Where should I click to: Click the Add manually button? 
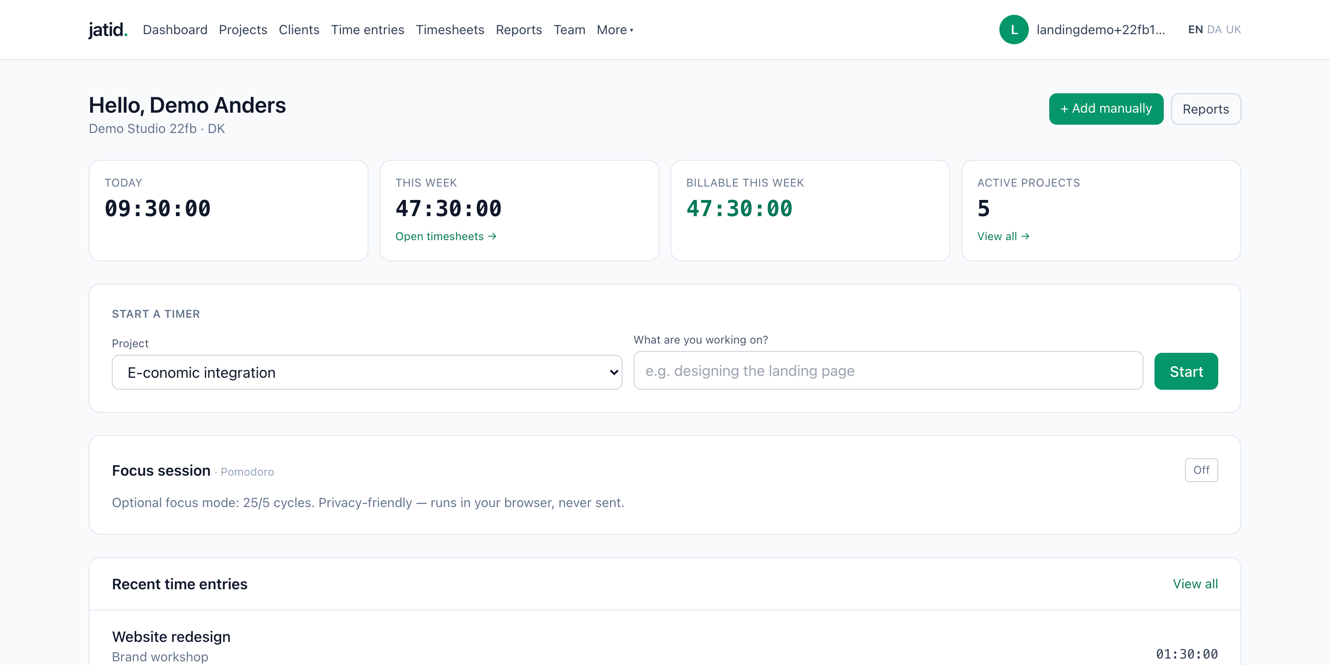coord(1106,109)
